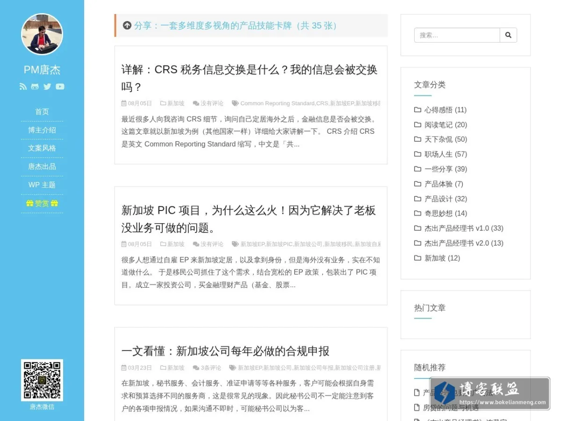The height and width of the screenshot is (421, 561).
Task: Click the 随机推荐 widget heading
Action: pyautogui.click(x=430, y=368)
